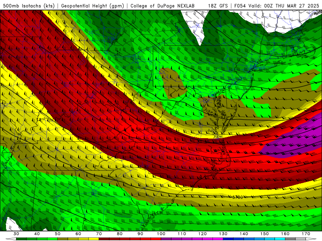This screenshot has width=322, height=241.
Task: Click the dark gray swatch just right of 160
Action: pyautogui.click(x=290, y=239)
